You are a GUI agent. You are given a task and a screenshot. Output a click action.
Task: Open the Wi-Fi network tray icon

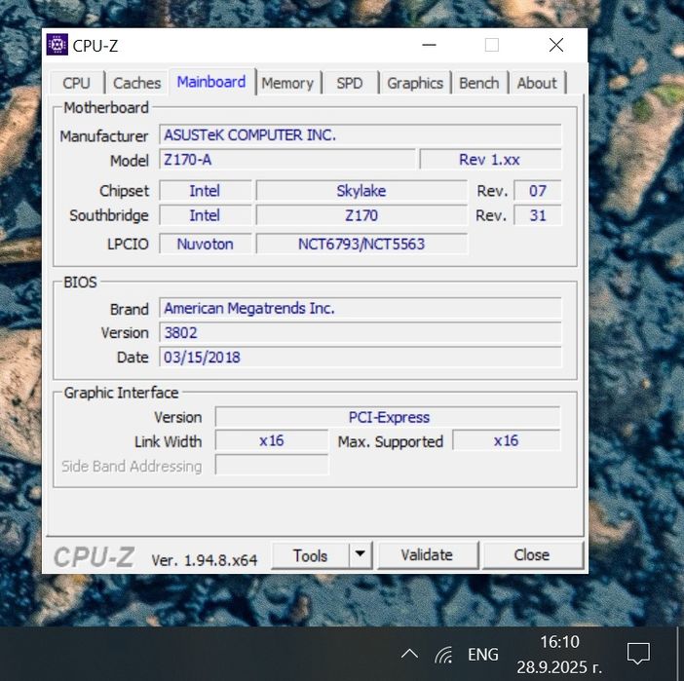coord(443,655)
